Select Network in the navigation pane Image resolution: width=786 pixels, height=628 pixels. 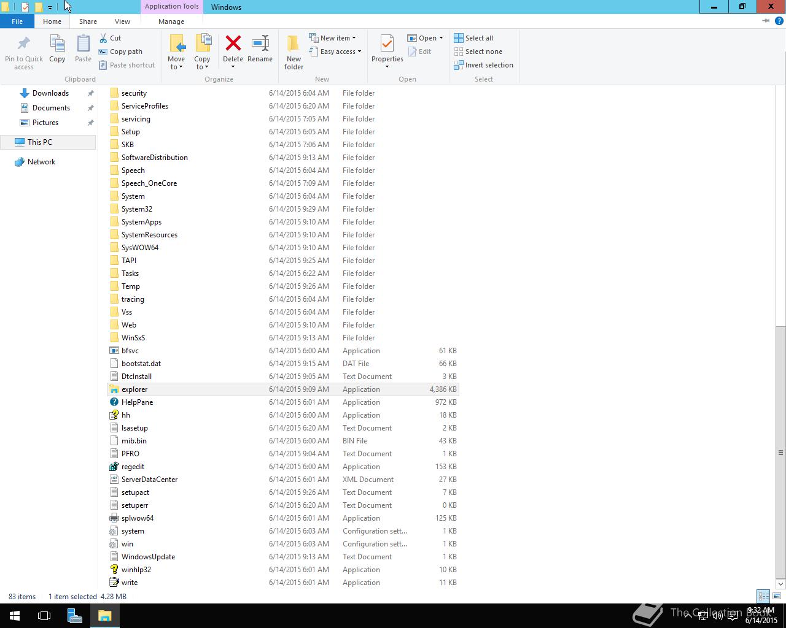pyautogui.click(x=41, y=162)
